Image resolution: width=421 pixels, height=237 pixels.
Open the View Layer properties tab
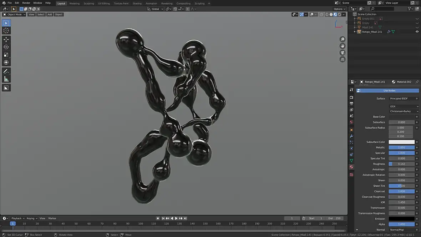pos(351,110)
